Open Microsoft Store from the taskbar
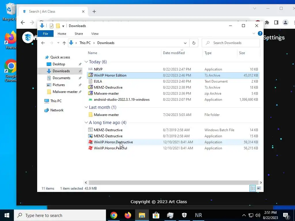This screenshot has height=221, width=295. pos(156,215)
